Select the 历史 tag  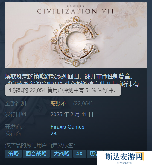pos(93,154)
